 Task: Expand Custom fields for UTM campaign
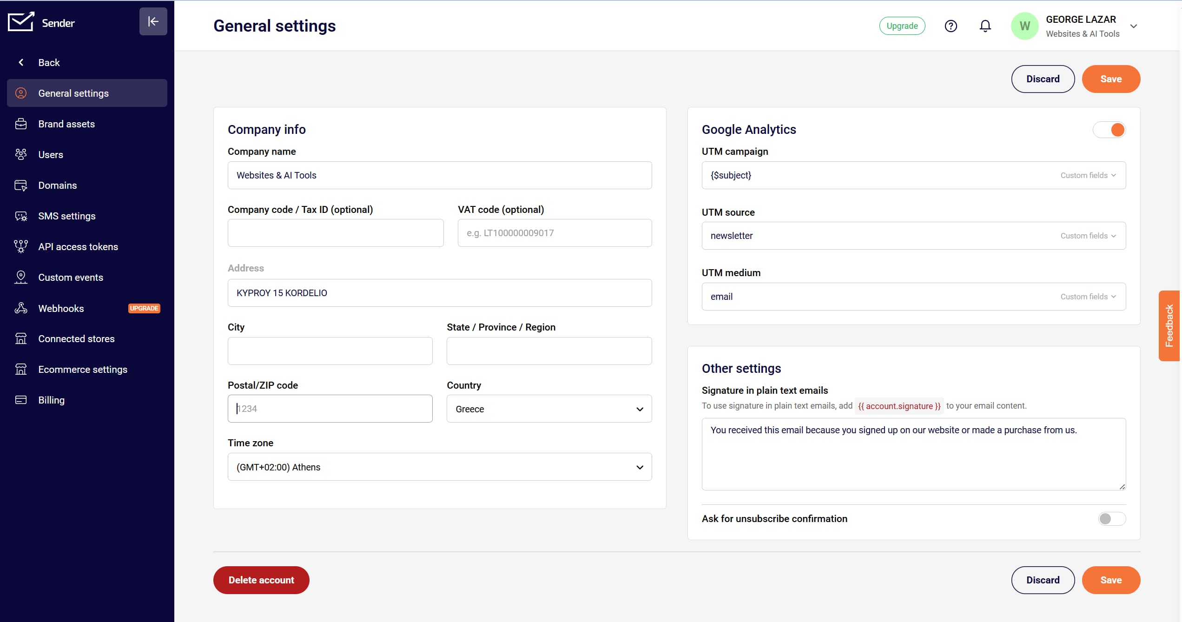click(1088, 175)
